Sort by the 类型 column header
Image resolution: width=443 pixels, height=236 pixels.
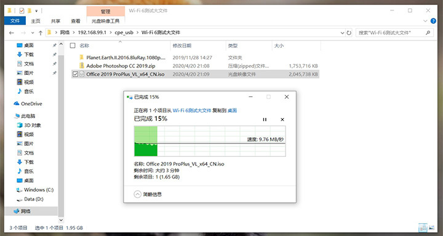[233, 45]
